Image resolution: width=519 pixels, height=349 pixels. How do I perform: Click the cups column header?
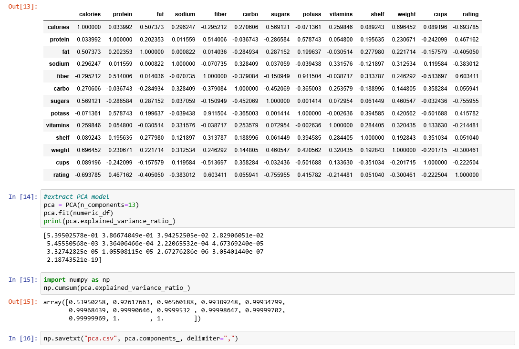[x=440, y=14]
